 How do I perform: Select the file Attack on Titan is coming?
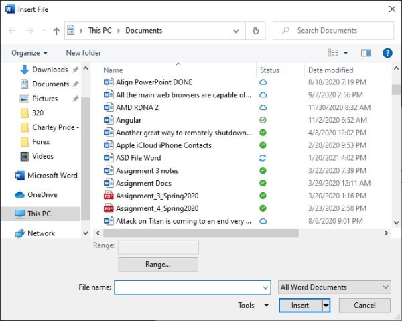[184, 221]
